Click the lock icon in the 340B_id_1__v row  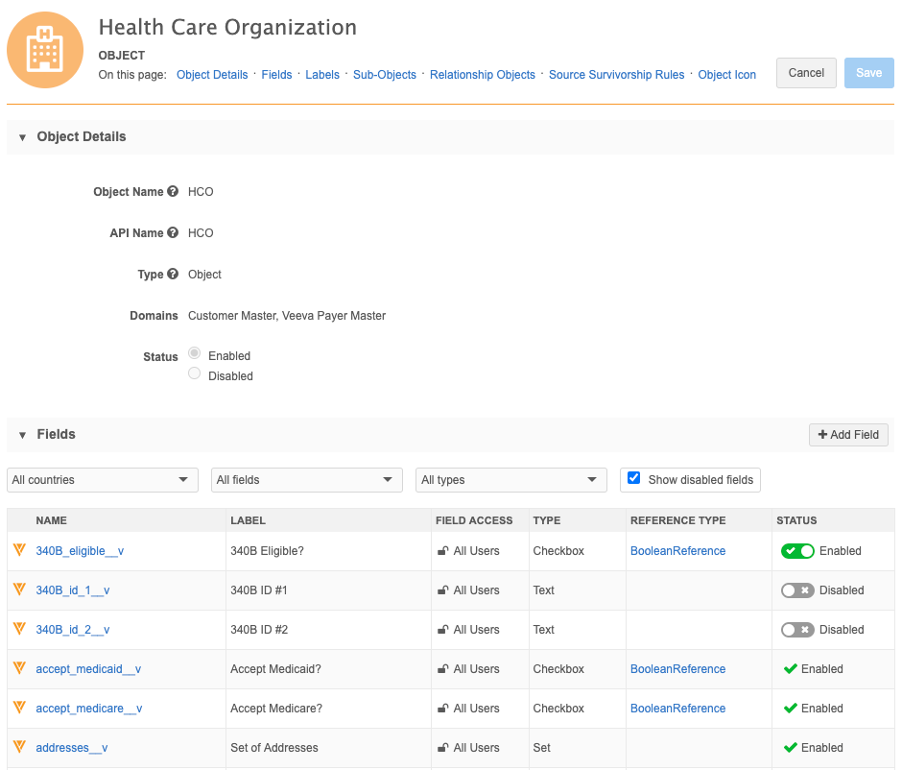(442, 590)
